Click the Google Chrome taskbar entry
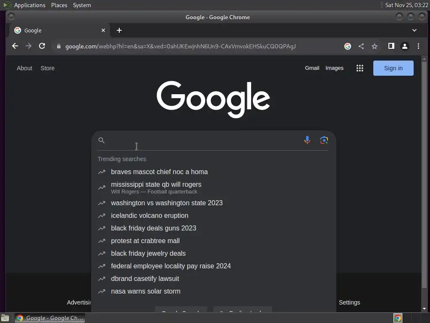 point(50,318)
